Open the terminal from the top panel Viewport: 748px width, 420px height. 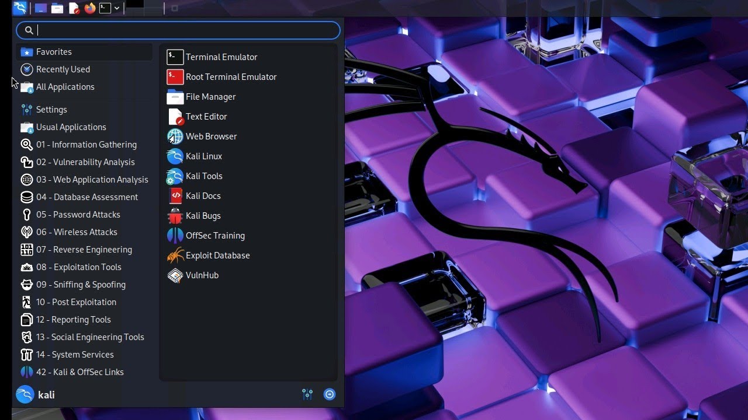[105, 8]
